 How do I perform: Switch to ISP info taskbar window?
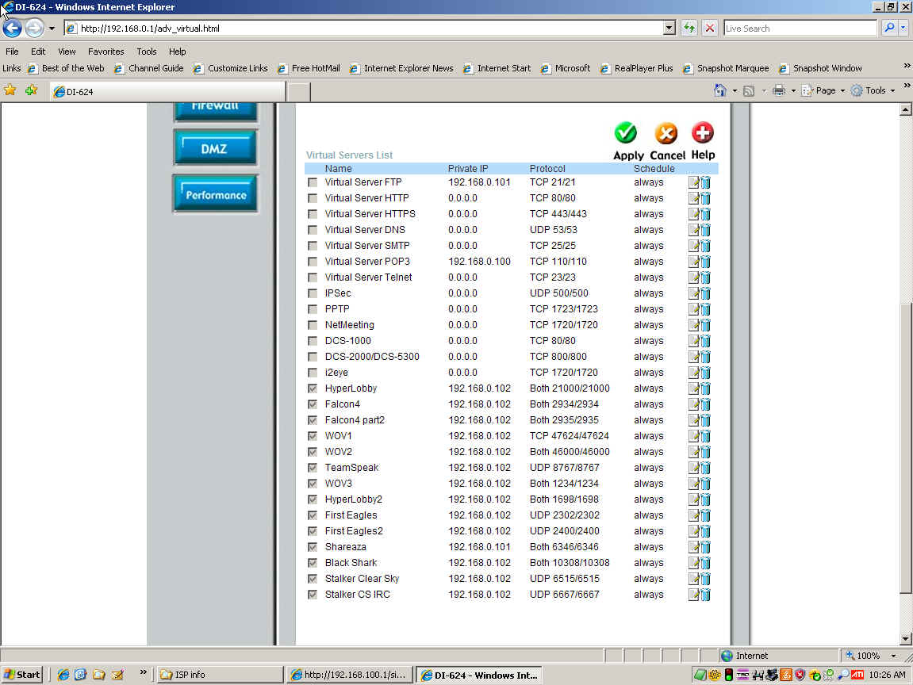pos(220,675)
